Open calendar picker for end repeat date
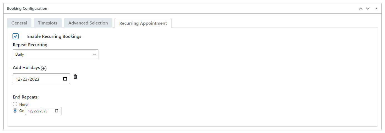 tap(57, 111)
